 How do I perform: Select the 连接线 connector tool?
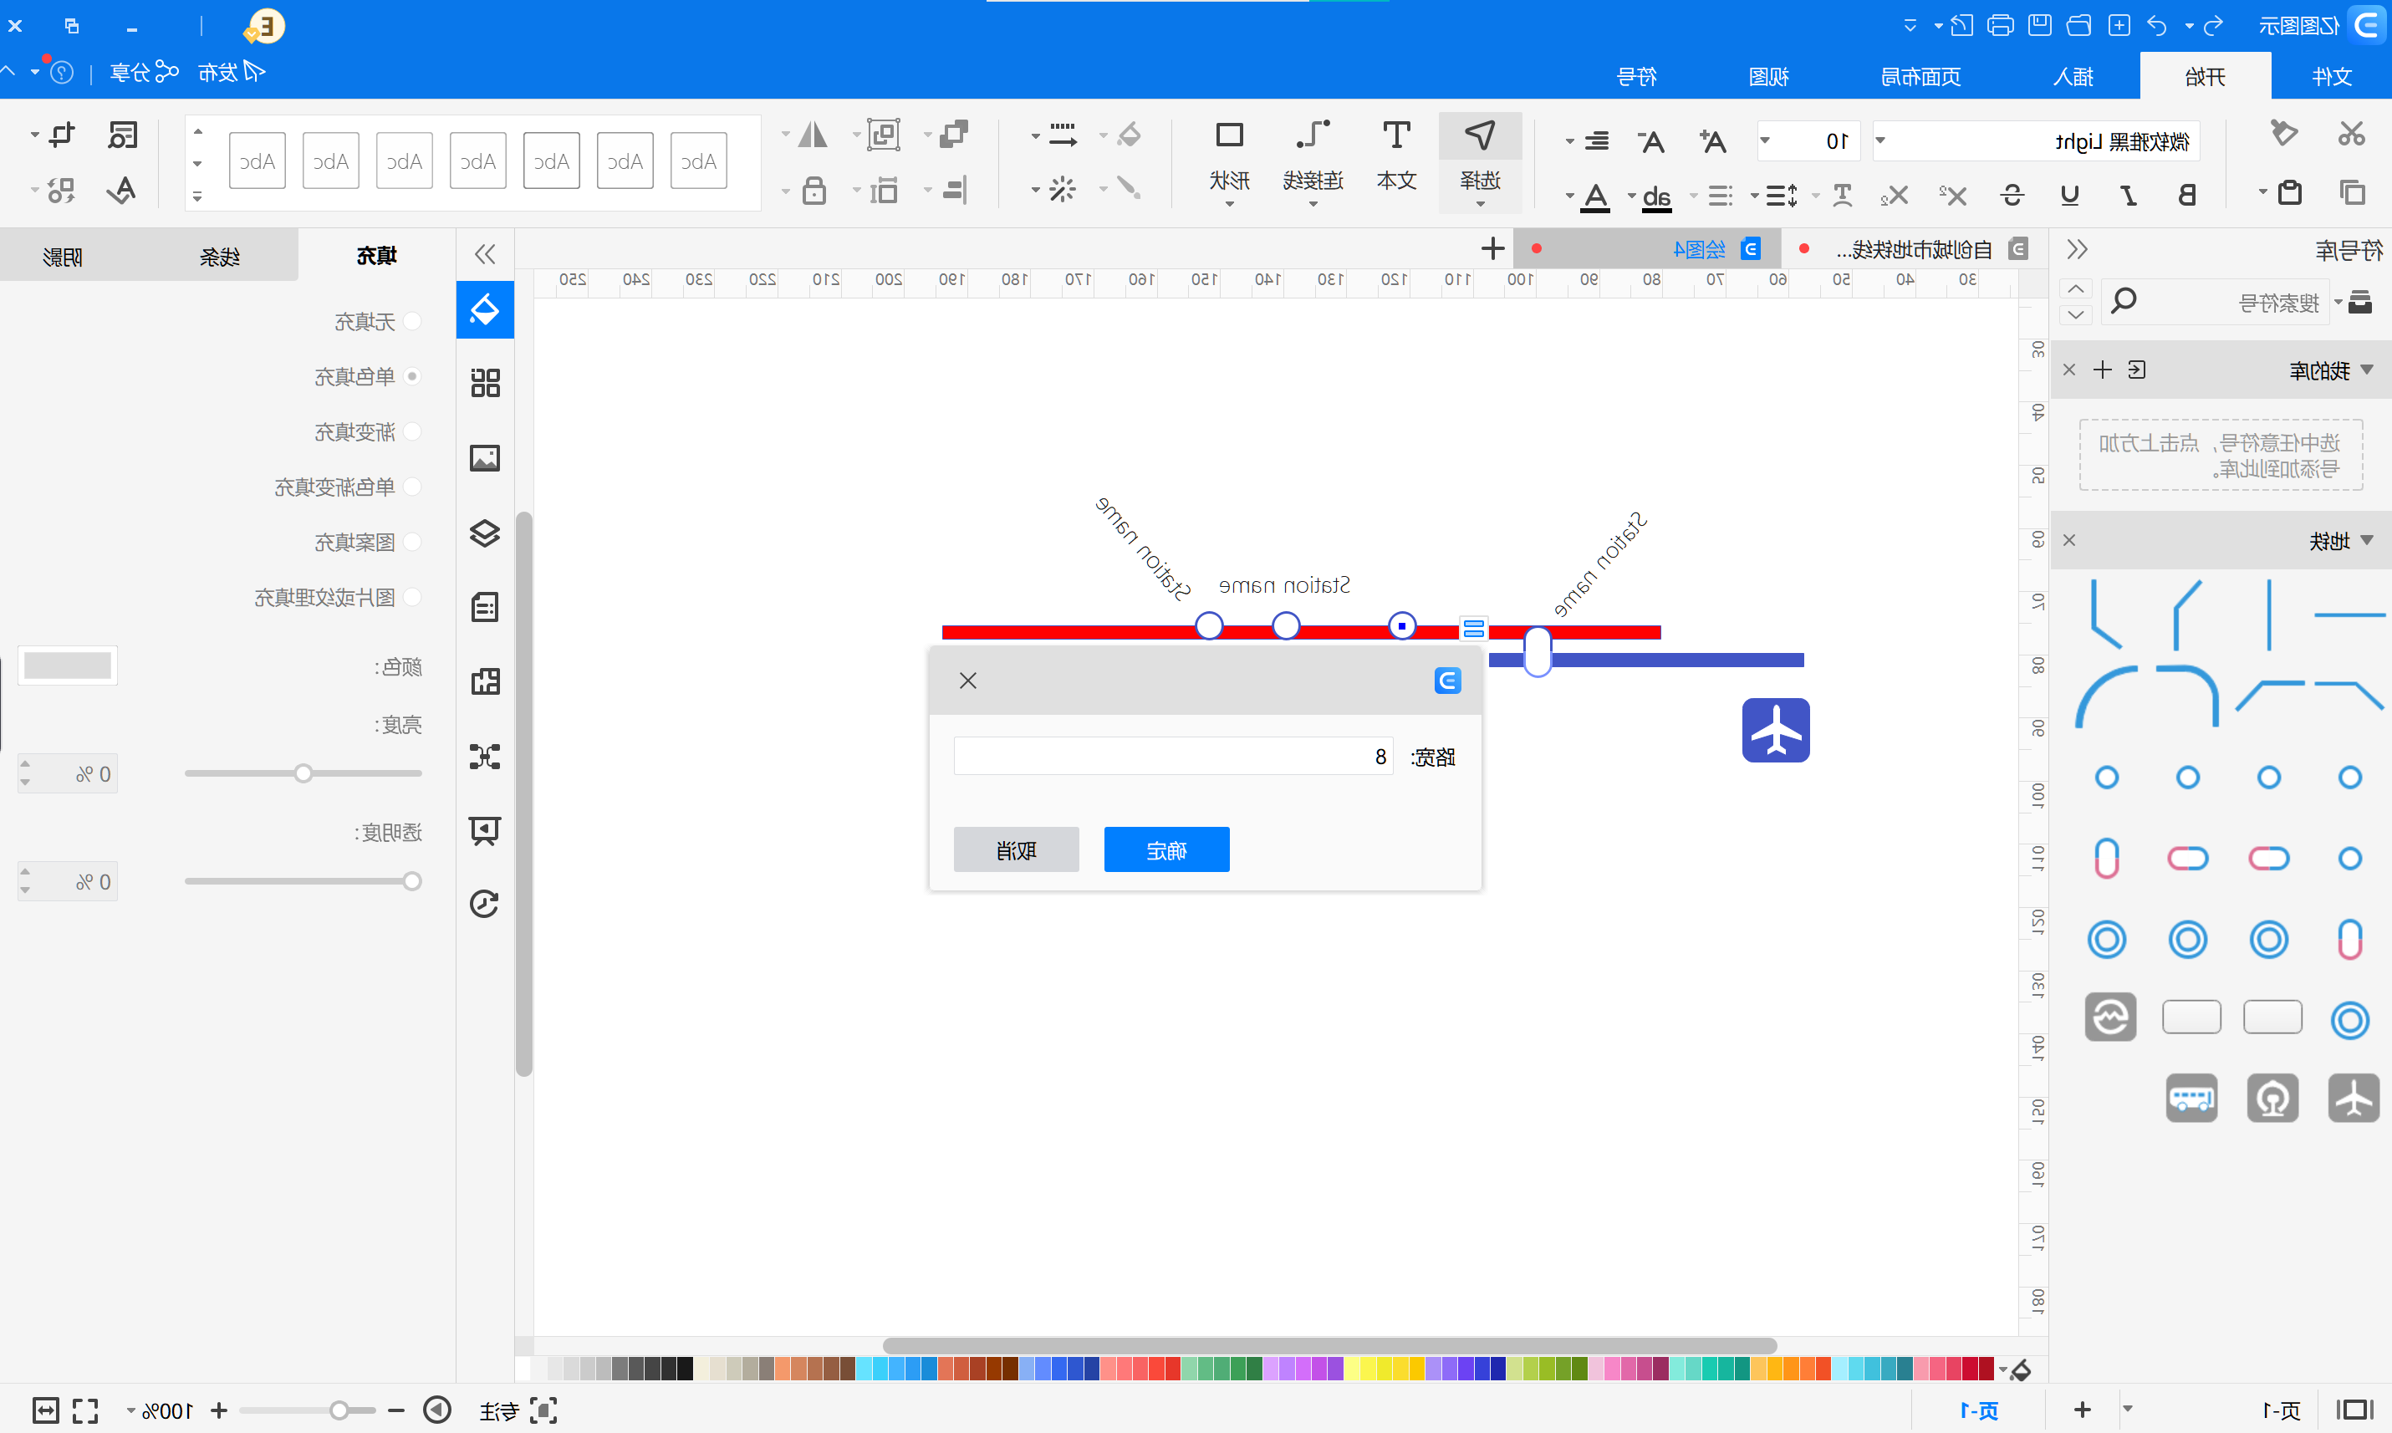coord(1313,155)
